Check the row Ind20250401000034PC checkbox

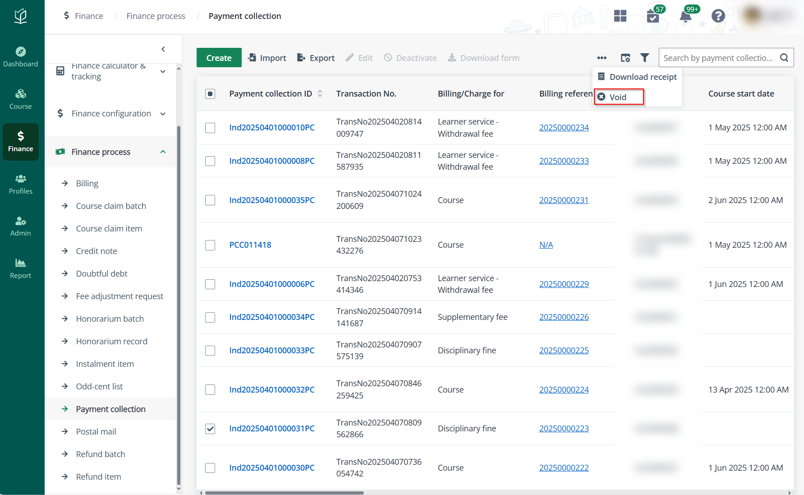210,317
